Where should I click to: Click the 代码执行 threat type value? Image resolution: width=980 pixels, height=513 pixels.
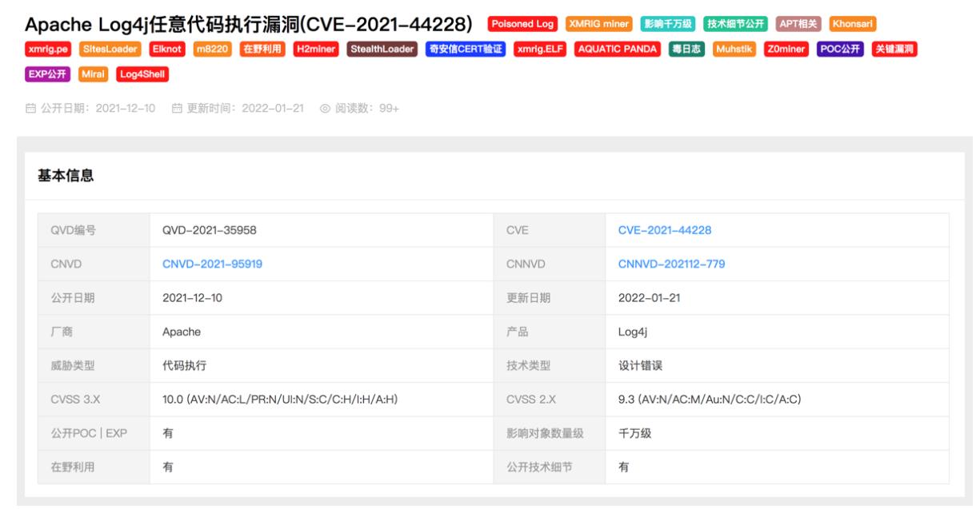pos(185,366)
